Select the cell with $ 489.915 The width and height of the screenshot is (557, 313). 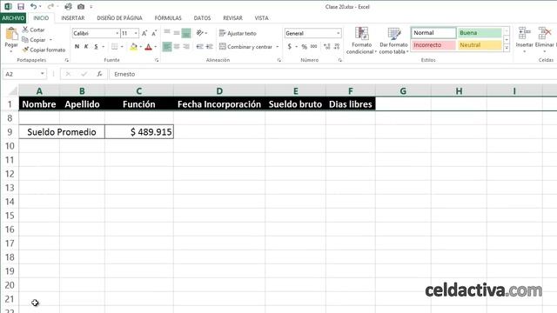139,132
